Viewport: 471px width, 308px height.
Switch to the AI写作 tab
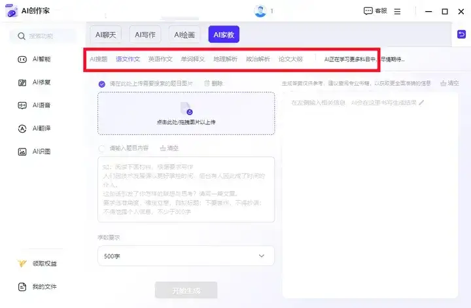tap(147, 34)
